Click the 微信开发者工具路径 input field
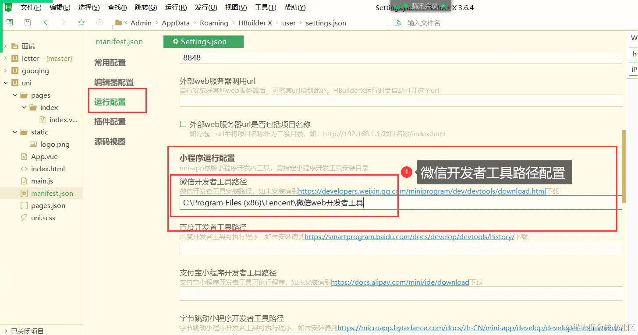638x335 pixels. [x=401, y=203]
